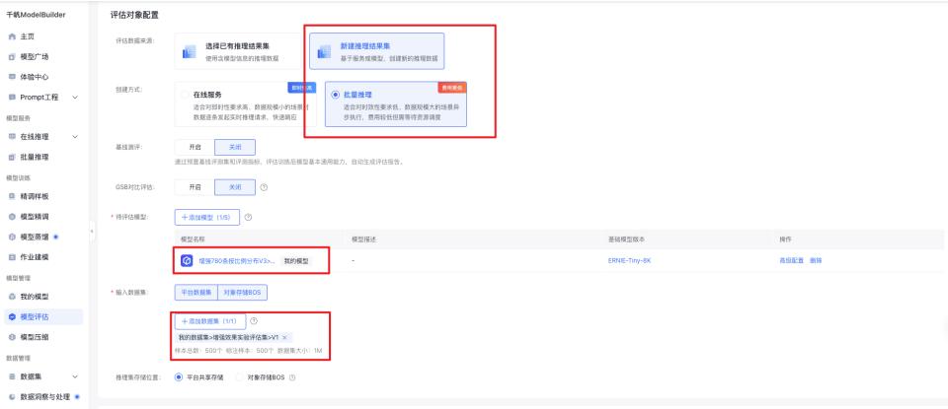Set GSB对比评估 to 关闭
Image resolution: width=948 pixels, height=409 pixels.
coord(235,187)
